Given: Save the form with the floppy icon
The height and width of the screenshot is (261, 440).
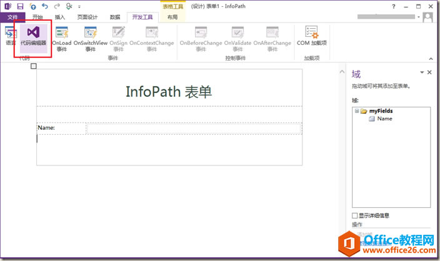Looking at the screenshot, I should [x=20, y=6].
